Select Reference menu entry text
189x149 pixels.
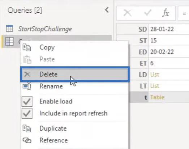click(53, 140)
